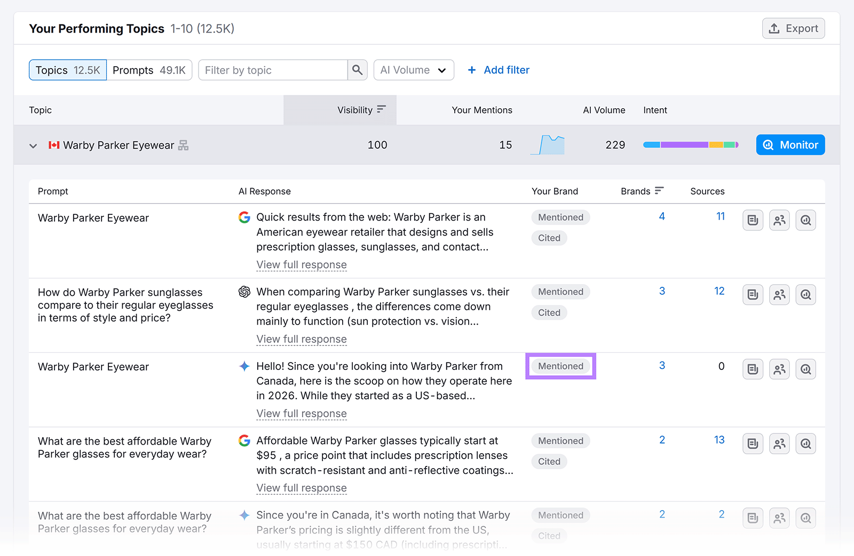Viewport: 854px width, 556px height.
Task: Open response details icon in sources-13 affordable row
Action: (753, 444)
